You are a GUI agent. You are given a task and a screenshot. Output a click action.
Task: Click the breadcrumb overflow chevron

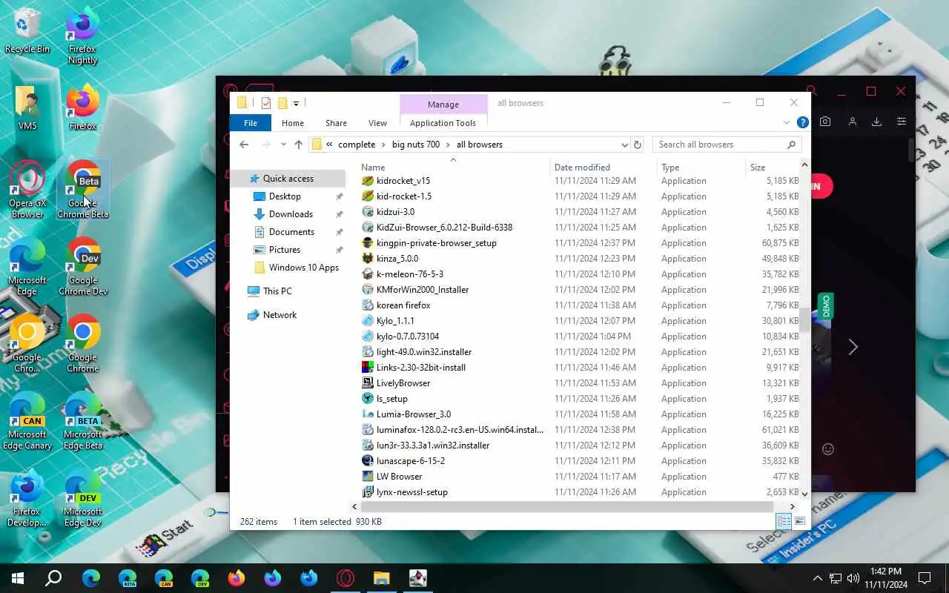pyautogui.click(x=329, y=145)
